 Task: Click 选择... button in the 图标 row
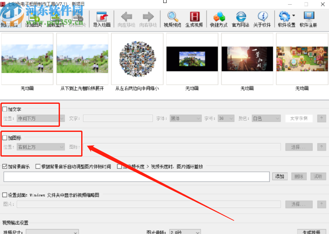click(x=299, y=147)
